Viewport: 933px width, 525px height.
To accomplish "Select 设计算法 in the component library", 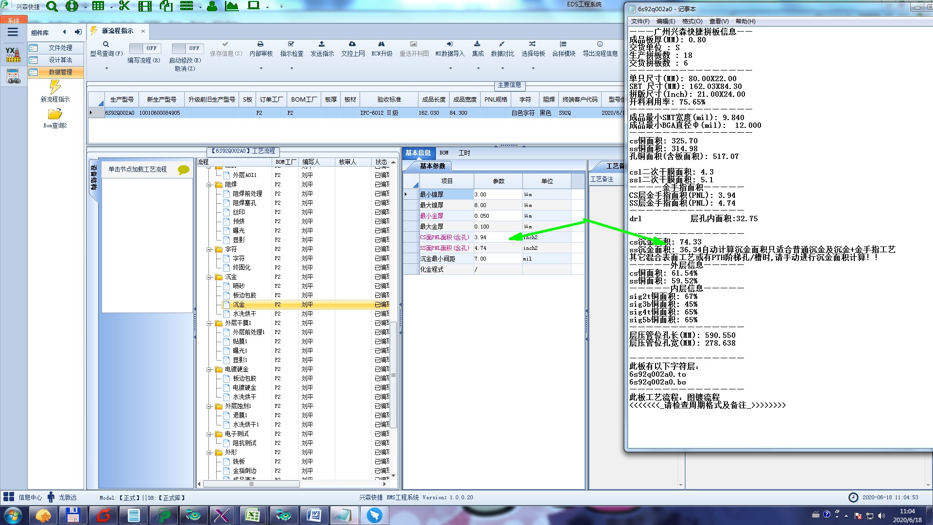I will (60, 60).
